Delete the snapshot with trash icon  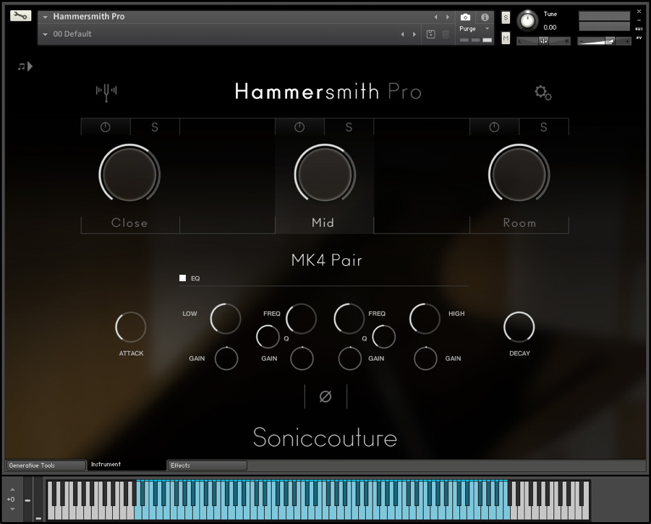click(x=446, y=35)
